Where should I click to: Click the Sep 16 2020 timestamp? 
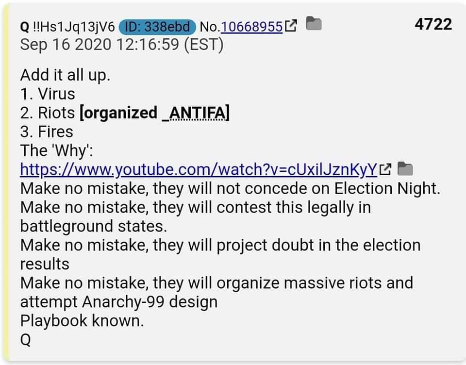(121, 45)
